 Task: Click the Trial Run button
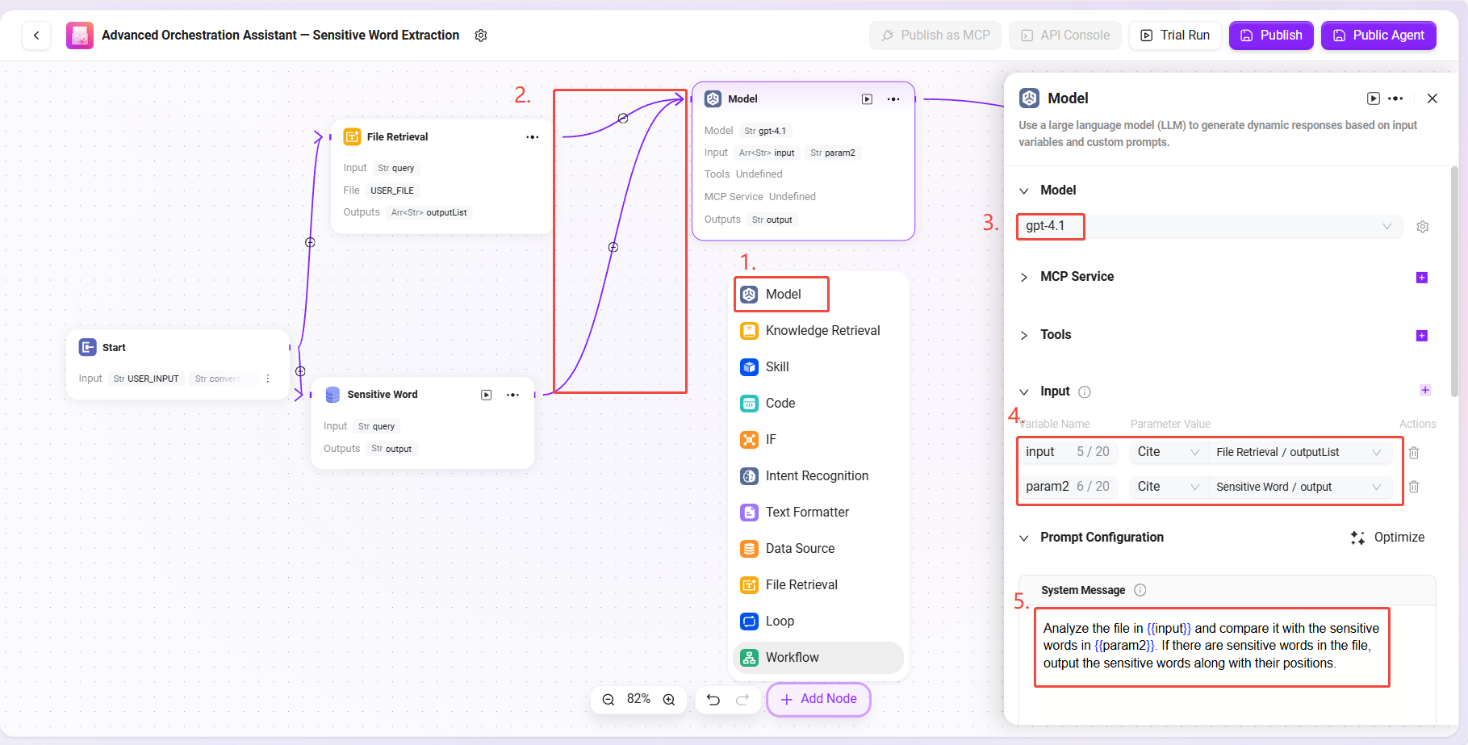tap(1175, 36)
